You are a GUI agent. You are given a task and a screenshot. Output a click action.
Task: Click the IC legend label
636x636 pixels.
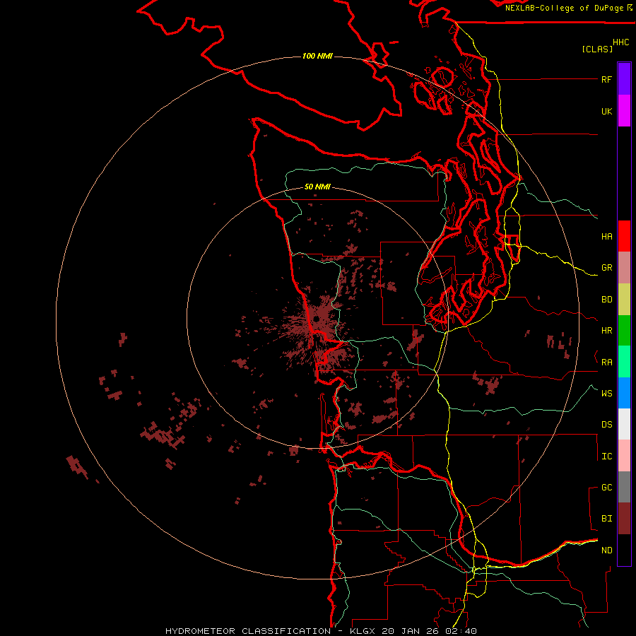tap(606, 457)
